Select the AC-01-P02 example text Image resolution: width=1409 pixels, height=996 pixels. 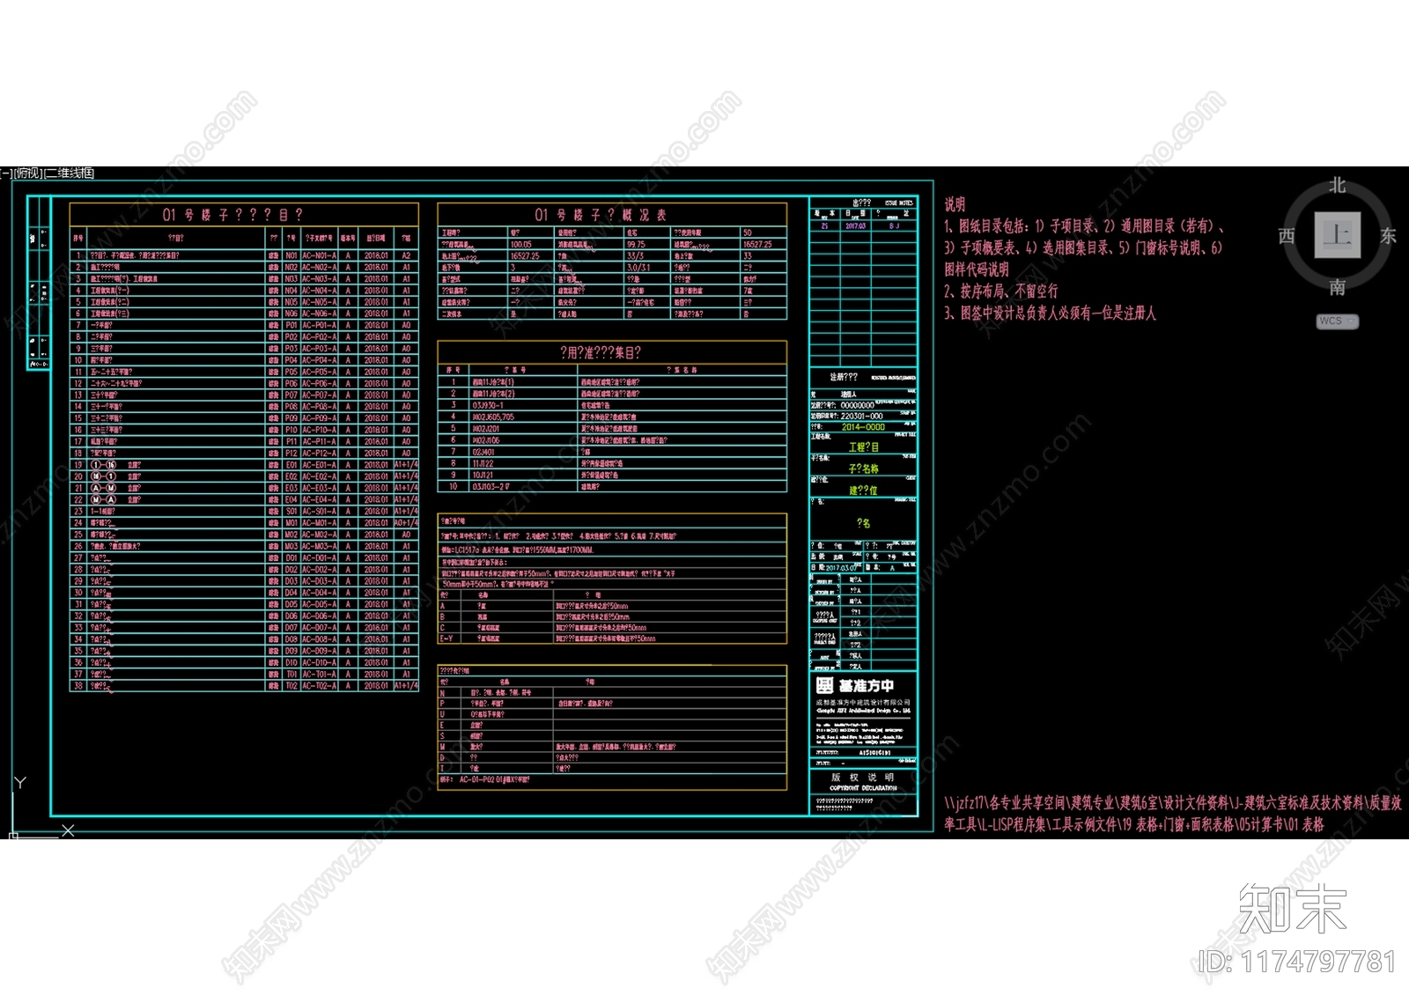[x=493, y=779]
